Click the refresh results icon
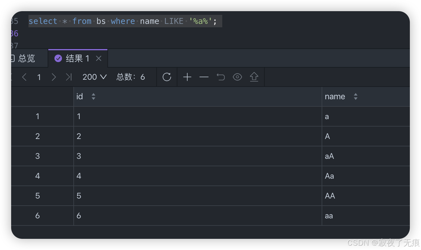This screenshot has height=250, width=421. point(167,77)
